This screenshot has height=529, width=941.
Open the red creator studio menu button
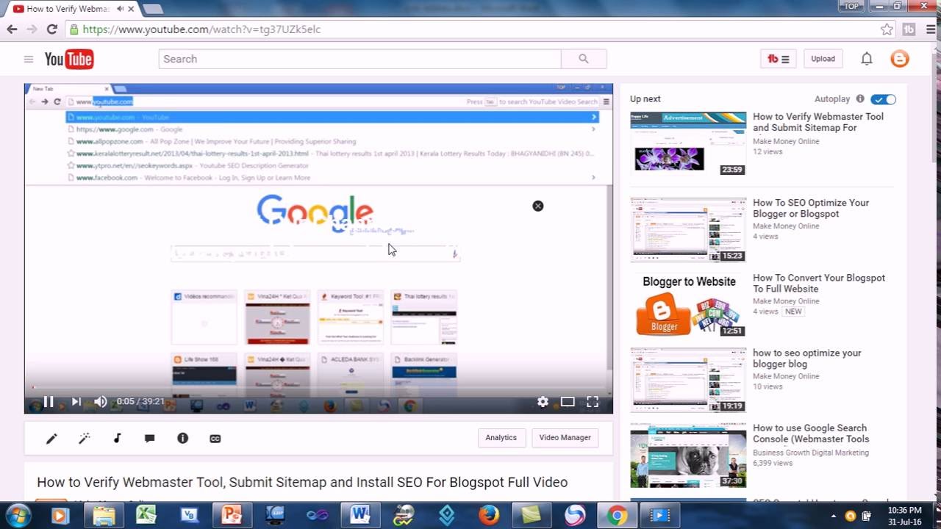[x=779, y=59]
